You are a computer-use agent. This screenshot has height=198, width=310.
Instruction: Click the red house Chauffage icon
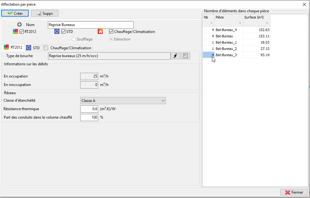click(x=100, y=32)
